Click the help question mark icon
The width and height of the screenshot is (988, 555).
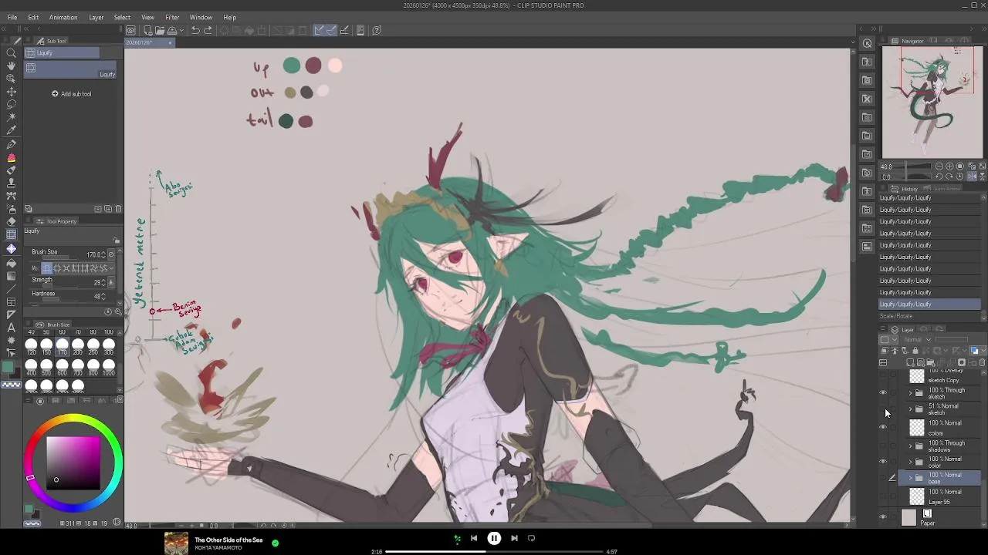tap(377, 30)
